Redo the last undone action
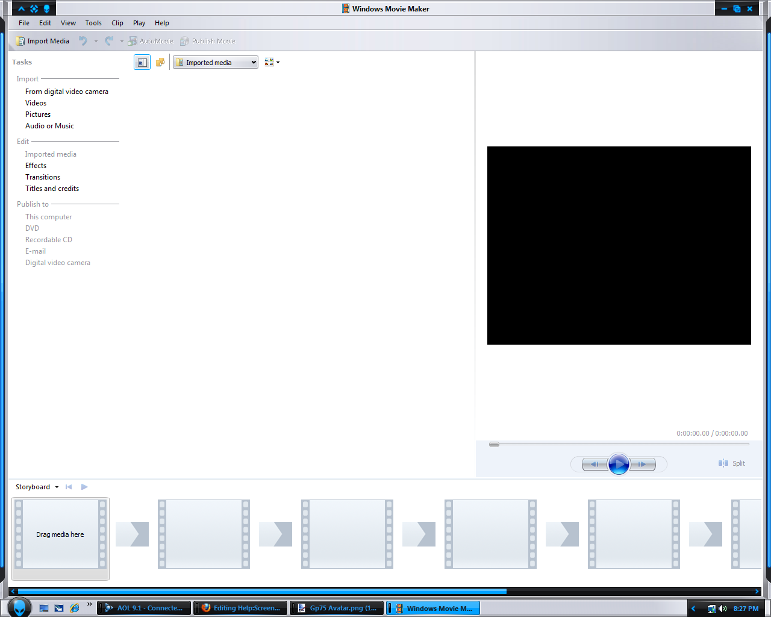This screenshot has width=771, height=617. (x=109, y=41)
